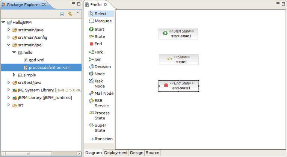287x157 pixels.
Task: Select start-state1 node in diagram
Action: point(178,34)
